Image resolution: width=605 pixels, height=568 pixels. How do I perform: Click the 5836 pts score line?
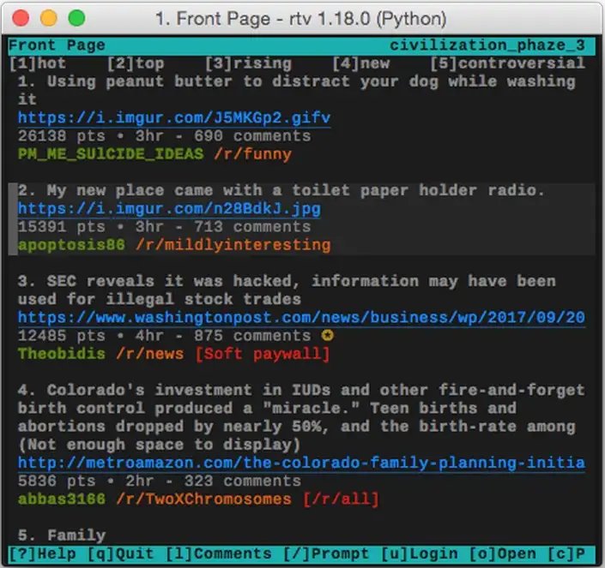click(x=160, y=481)
